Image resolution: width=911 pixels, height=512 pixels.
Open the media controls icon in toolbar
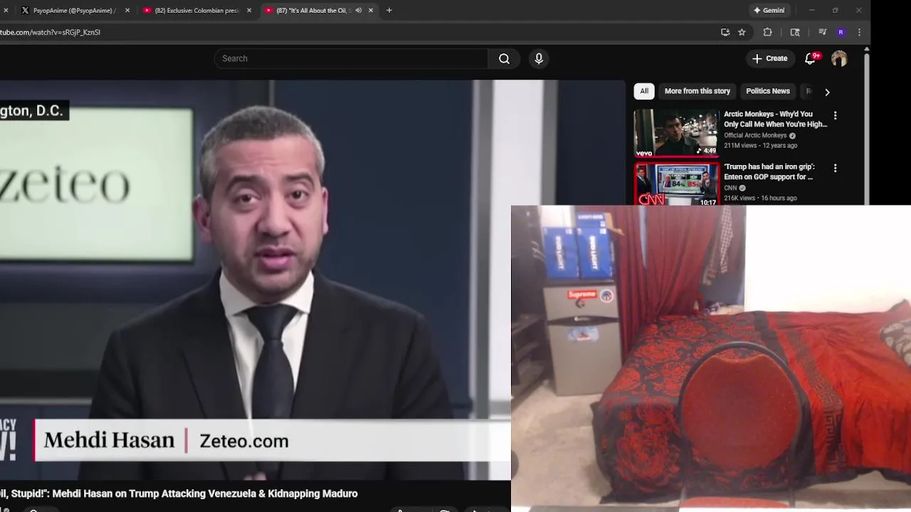(x=822, y=32)
